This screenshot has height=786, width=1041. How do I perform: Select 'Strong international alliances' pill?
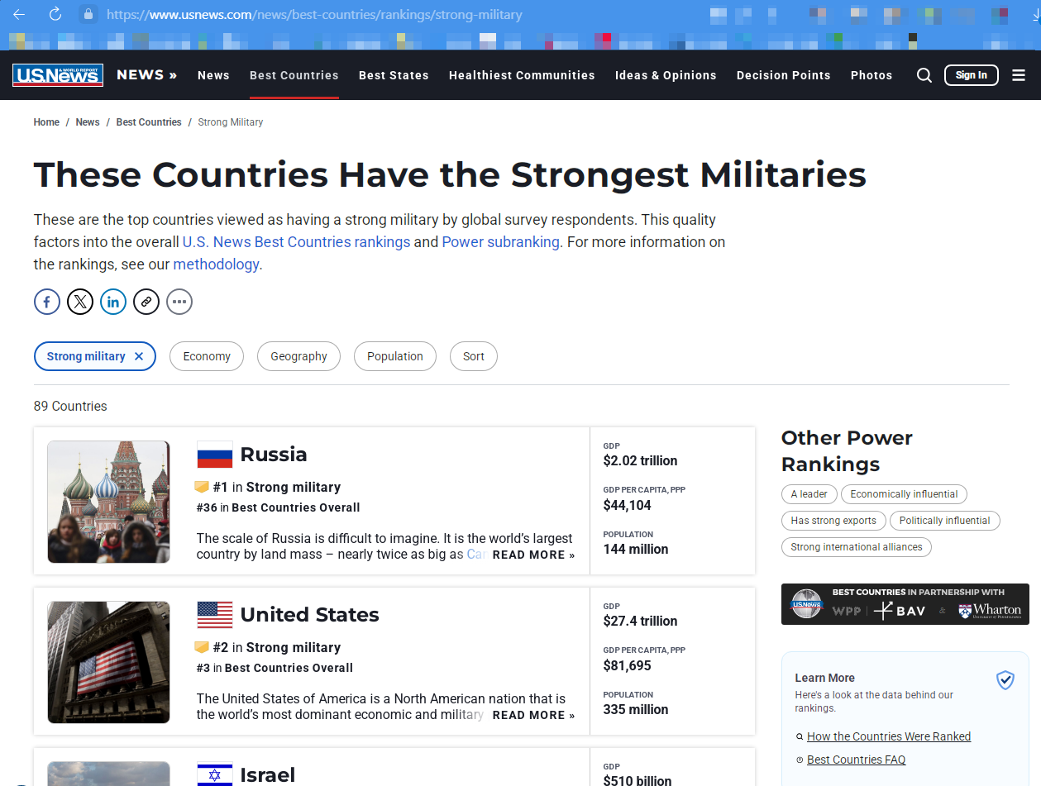[857, 547]
